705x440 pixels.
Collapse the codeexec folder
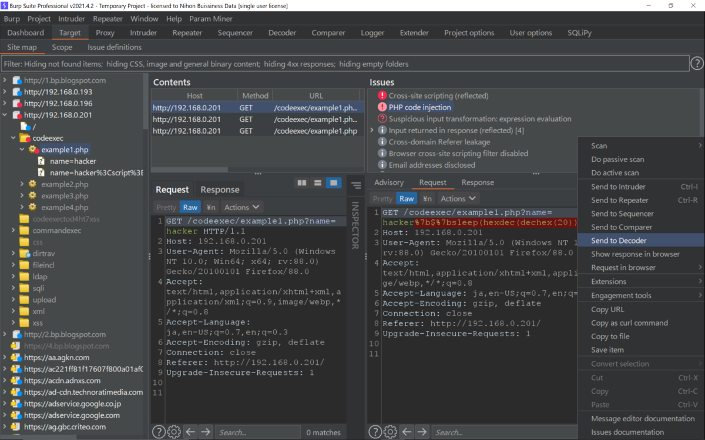click(14, 138)
